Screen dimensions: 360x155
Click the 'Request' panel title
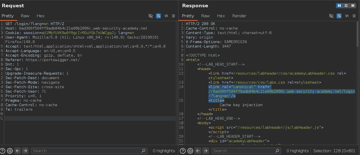pyautogui.click(x=13, y=6)
